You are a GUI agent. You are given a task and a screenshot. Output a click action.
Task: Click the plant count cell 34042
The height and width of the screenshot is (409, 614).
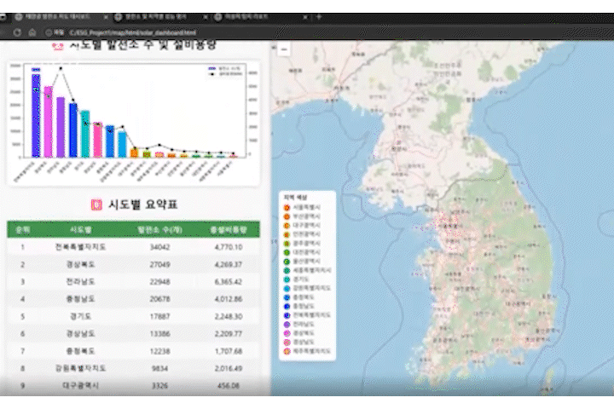click(x=159, y=247)
